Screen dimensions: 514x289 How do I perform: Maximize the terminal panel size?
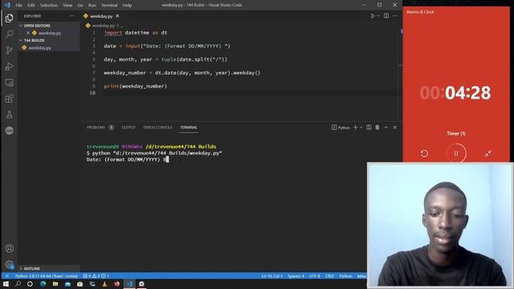[386, 127]
